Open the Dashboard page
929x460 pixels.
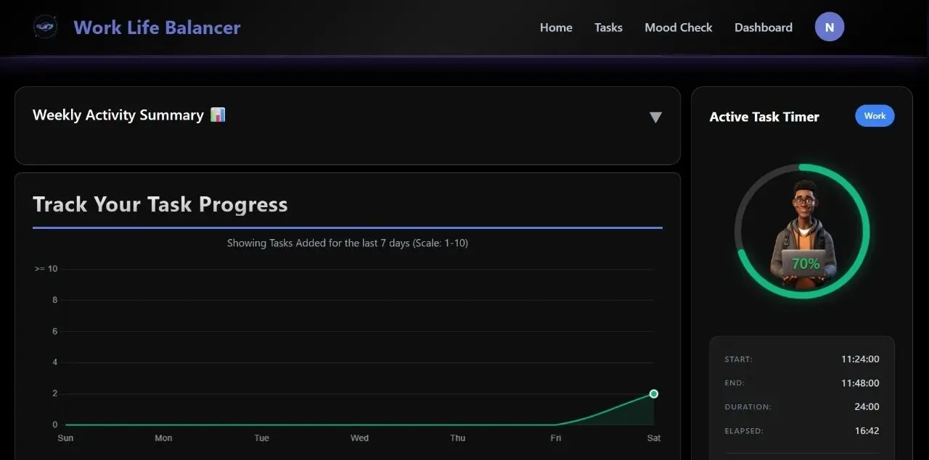tap(763, 28)
